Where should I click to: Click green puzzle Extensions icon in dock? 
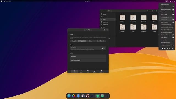pyautogui.click(x=98, y=96)
